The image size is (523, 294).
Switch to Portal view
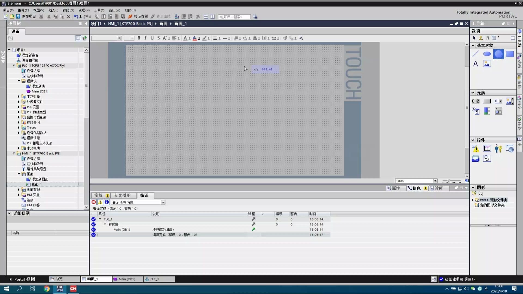pos(22,279)
